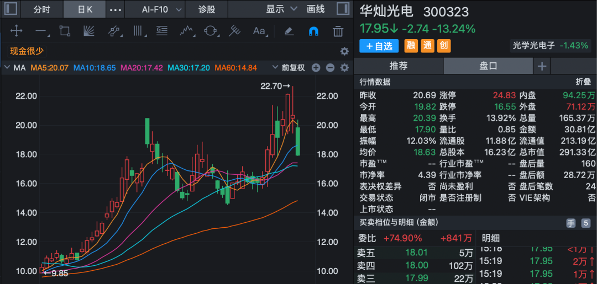Add stock with +自选 button
The height and width of the screenshot is (284, 597).
click(379, 46)
